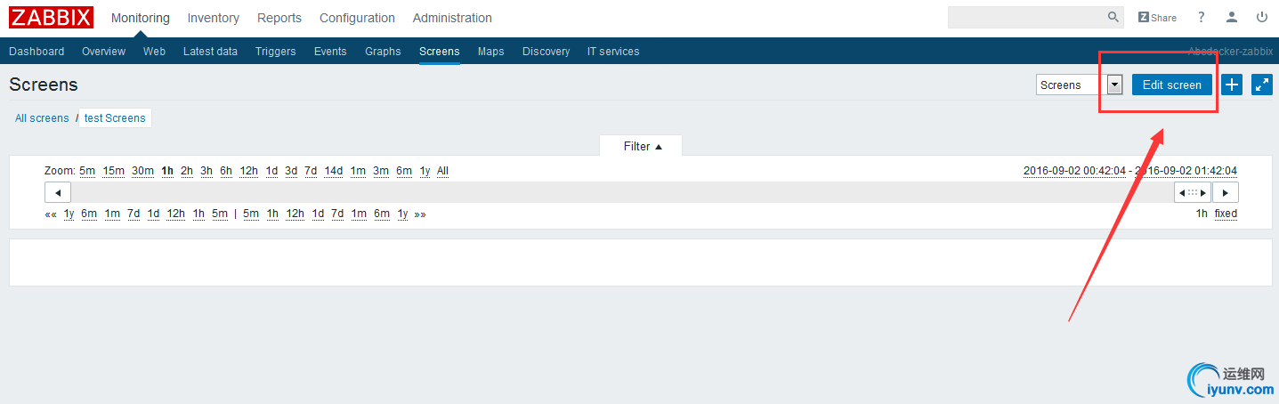Click the left scroll arrow on the timeline
The width and height of the screenshot is (1279, 404).
[x=58, y=192]
